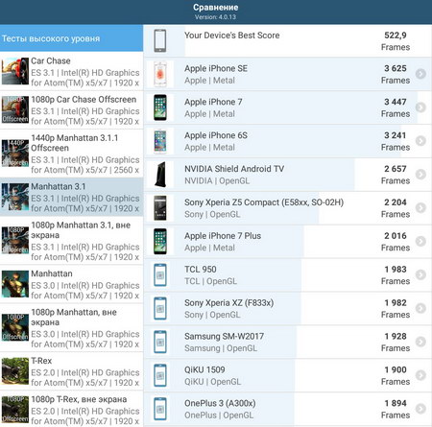Click the 3 625 Frames score

396,74
